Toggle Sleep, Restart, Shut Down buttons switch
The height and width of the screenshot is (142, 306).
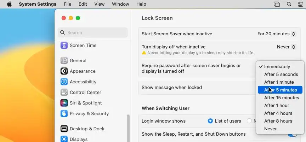click(293, 135)
